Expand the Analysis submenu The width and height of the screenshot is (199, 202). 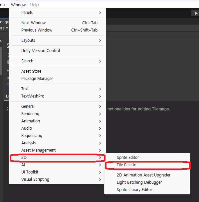click(57, 143)
